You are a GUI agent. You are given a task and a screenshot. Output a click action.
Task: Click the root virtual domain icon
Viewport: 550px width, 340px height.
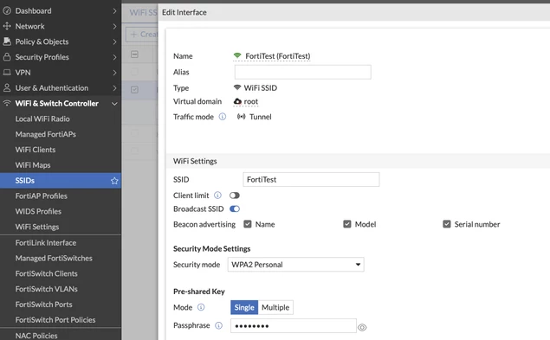[237, 101]
